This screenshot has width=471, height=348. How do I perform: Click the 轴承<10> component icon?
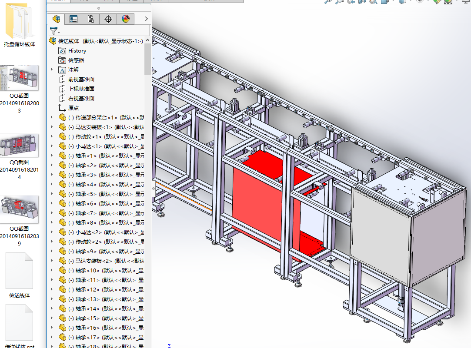pos(62,270)
